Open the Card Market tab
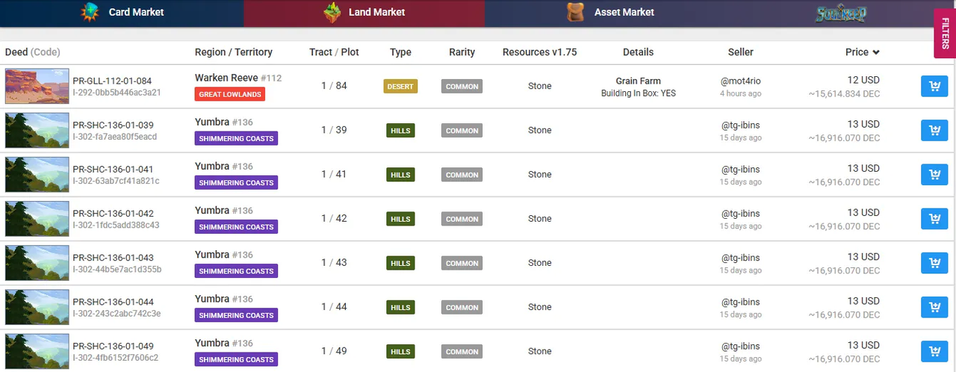The width and height of the screenshot is (956, 372). tap(122, 13)
